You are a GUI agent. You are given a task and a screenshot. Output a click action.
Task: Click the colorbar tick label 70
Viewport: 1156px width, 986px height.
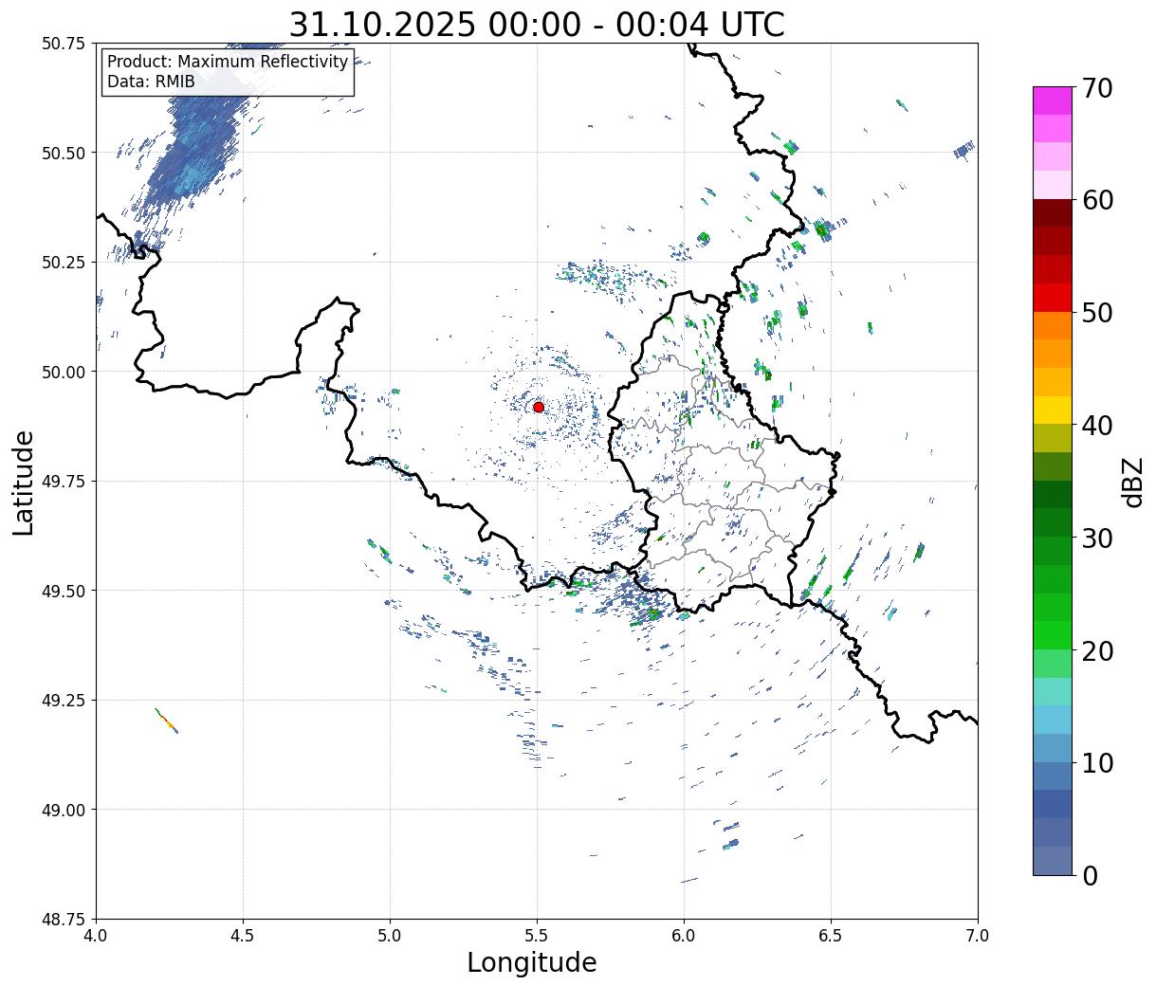coord(1097,88)
